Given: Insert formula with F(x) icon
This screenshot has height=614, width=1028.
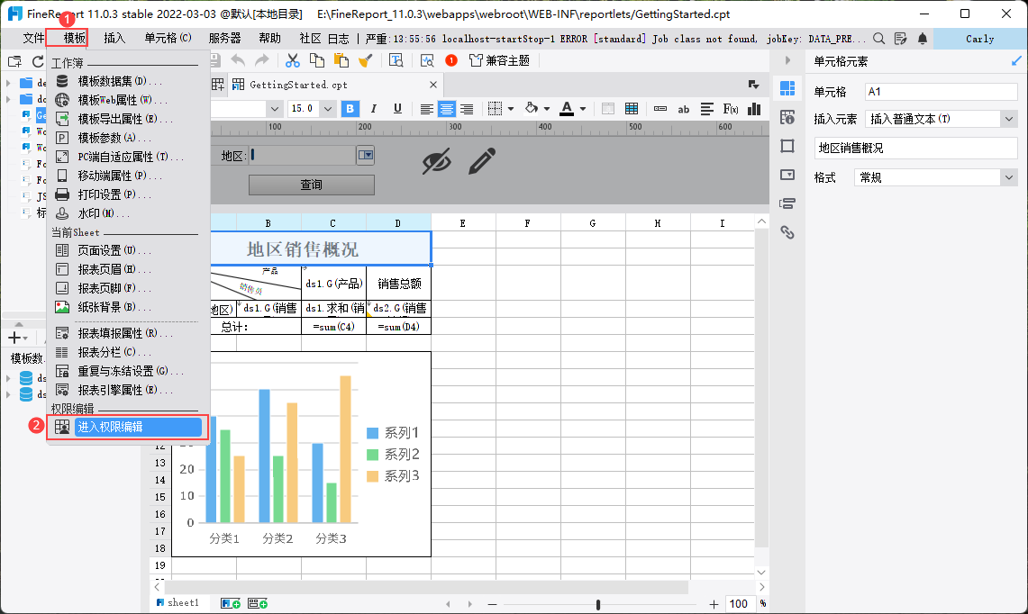Looking at the screenshot, I should (731, 109).
